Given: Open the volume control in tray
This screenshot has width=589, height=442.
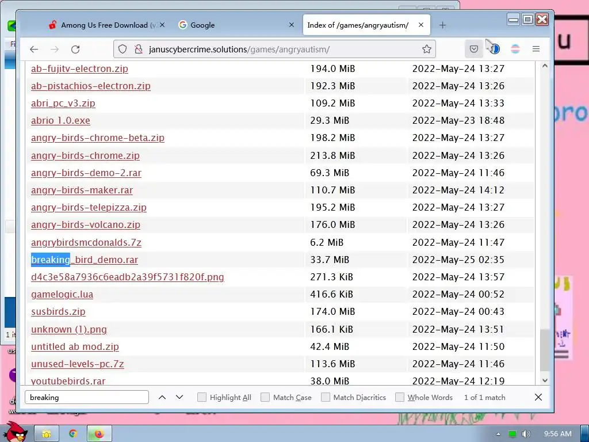Looking at the screenshot, I should point(526,434).
